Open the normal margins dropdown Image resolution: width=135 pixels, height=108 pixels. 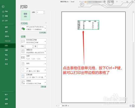point(34,76)
